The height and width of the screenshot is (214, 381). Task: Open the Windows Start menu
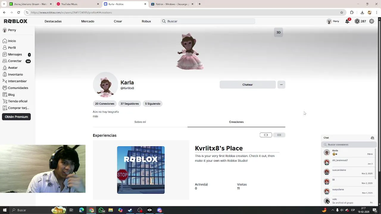pyautogui.click(x=5, y=210)
